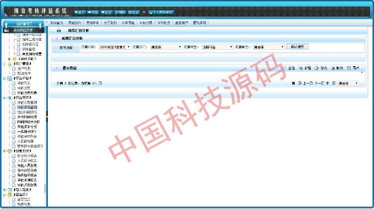
Task: Open 评估历史列表 in the sidebar tree
Action: [x=27, y=93]
